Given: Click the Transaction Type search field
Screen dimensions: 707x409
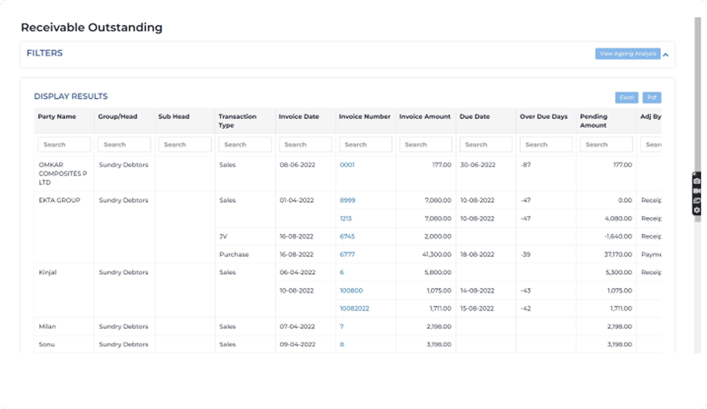Looking at the screenshot, I should (x=245, y=144).
